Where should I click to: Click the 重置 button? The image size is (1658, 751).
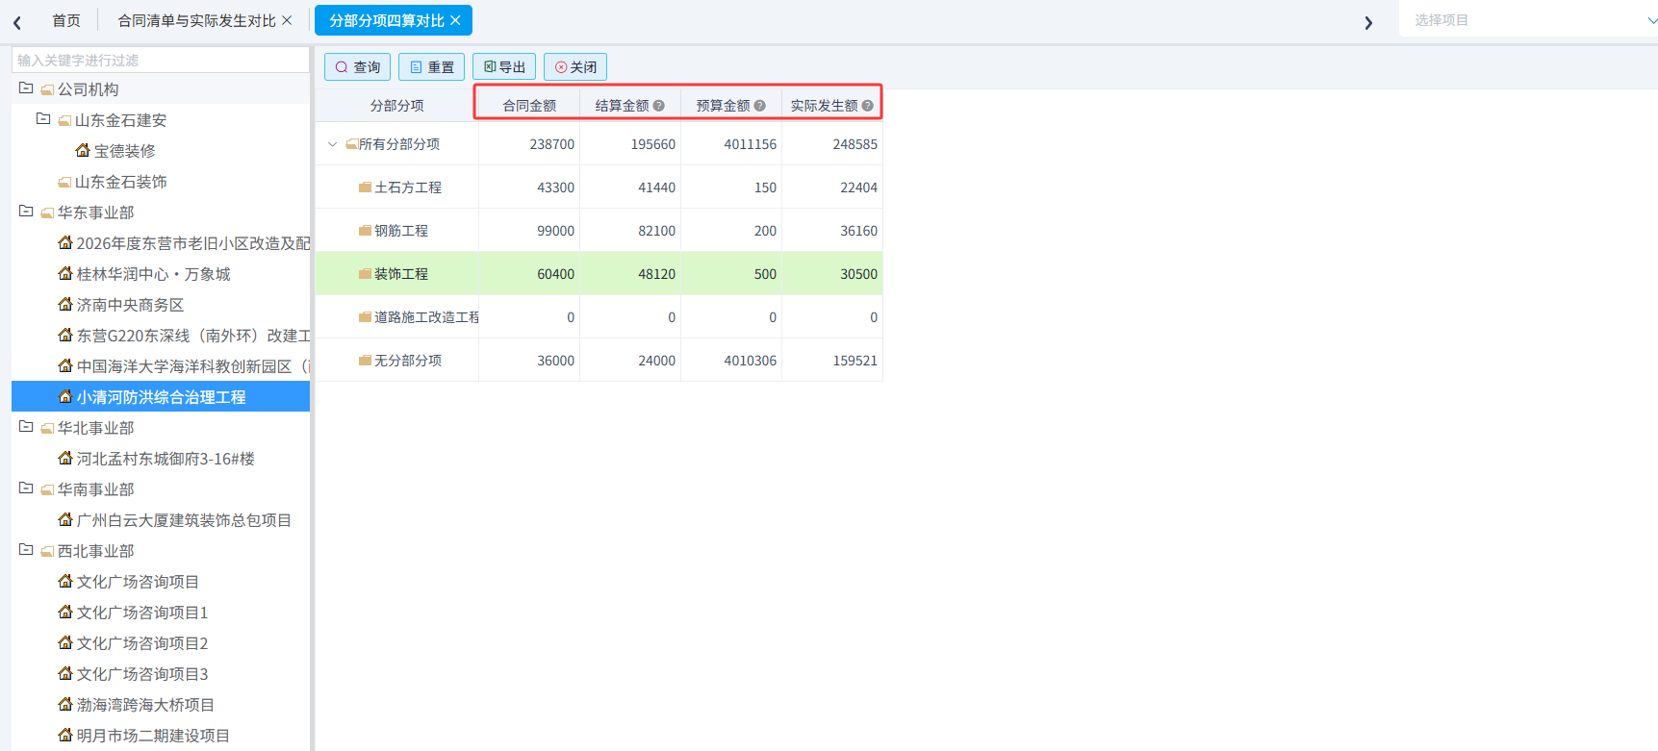click(432, 66)
